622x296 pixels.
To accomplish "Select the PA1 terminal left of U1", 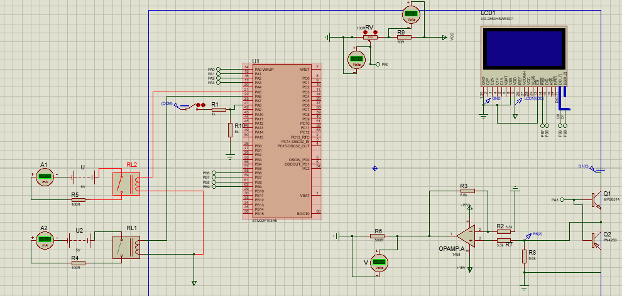I will click(218, 73).
